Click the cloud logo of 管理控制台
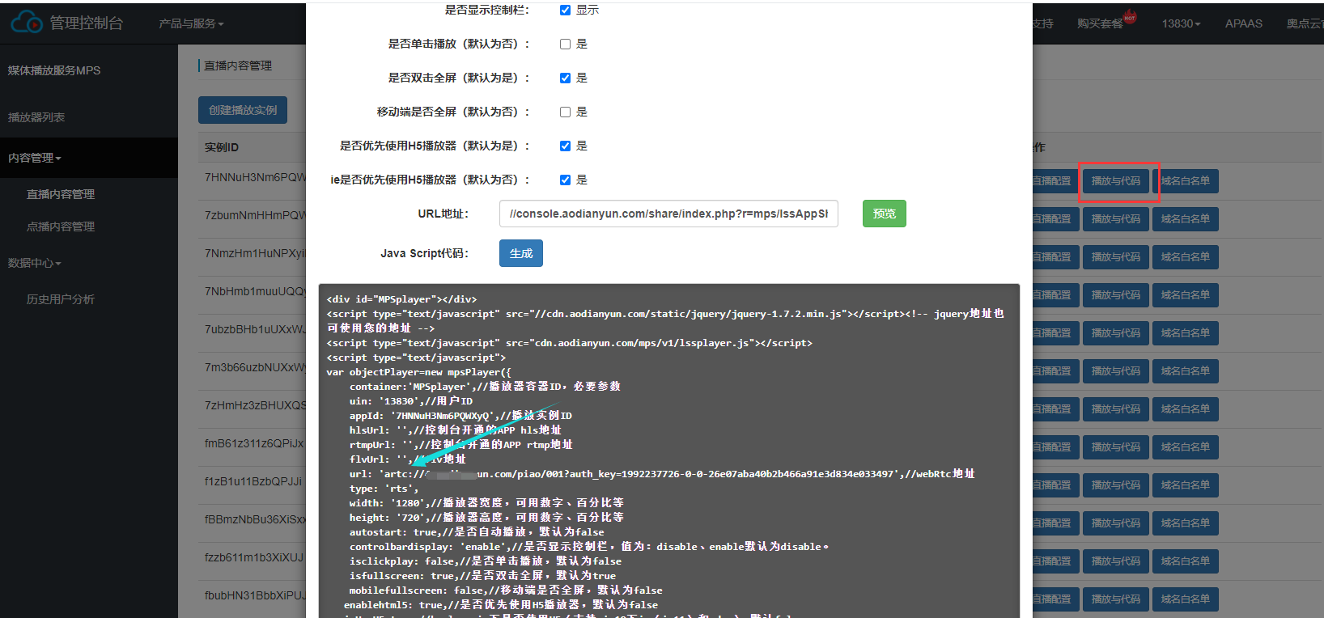Screen dimensions: 1324x618 (x=27, y=23)
